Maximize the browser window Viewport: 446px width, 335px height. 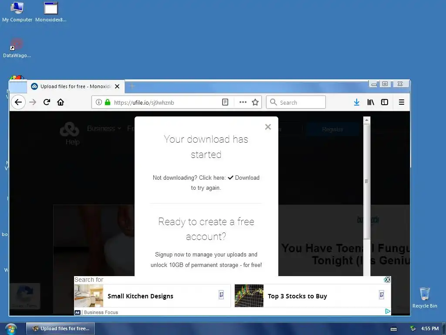[x=385, y=84]
